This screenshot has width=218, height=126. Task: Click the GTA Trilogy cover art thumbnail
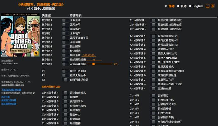pos(20,35)
